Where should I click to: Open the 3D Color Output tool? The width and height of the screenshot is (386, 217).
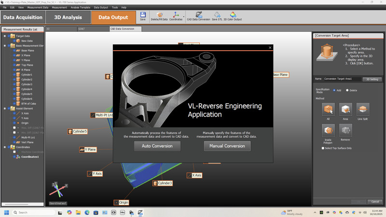tap(233, 16)
